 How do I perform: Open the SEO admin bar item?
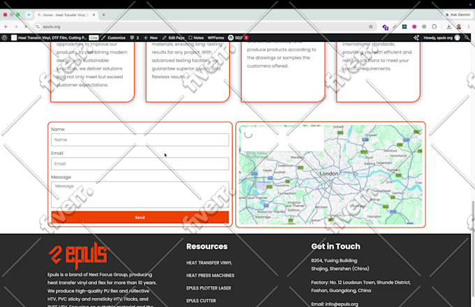pyautogui.click(x=238, y=38)
